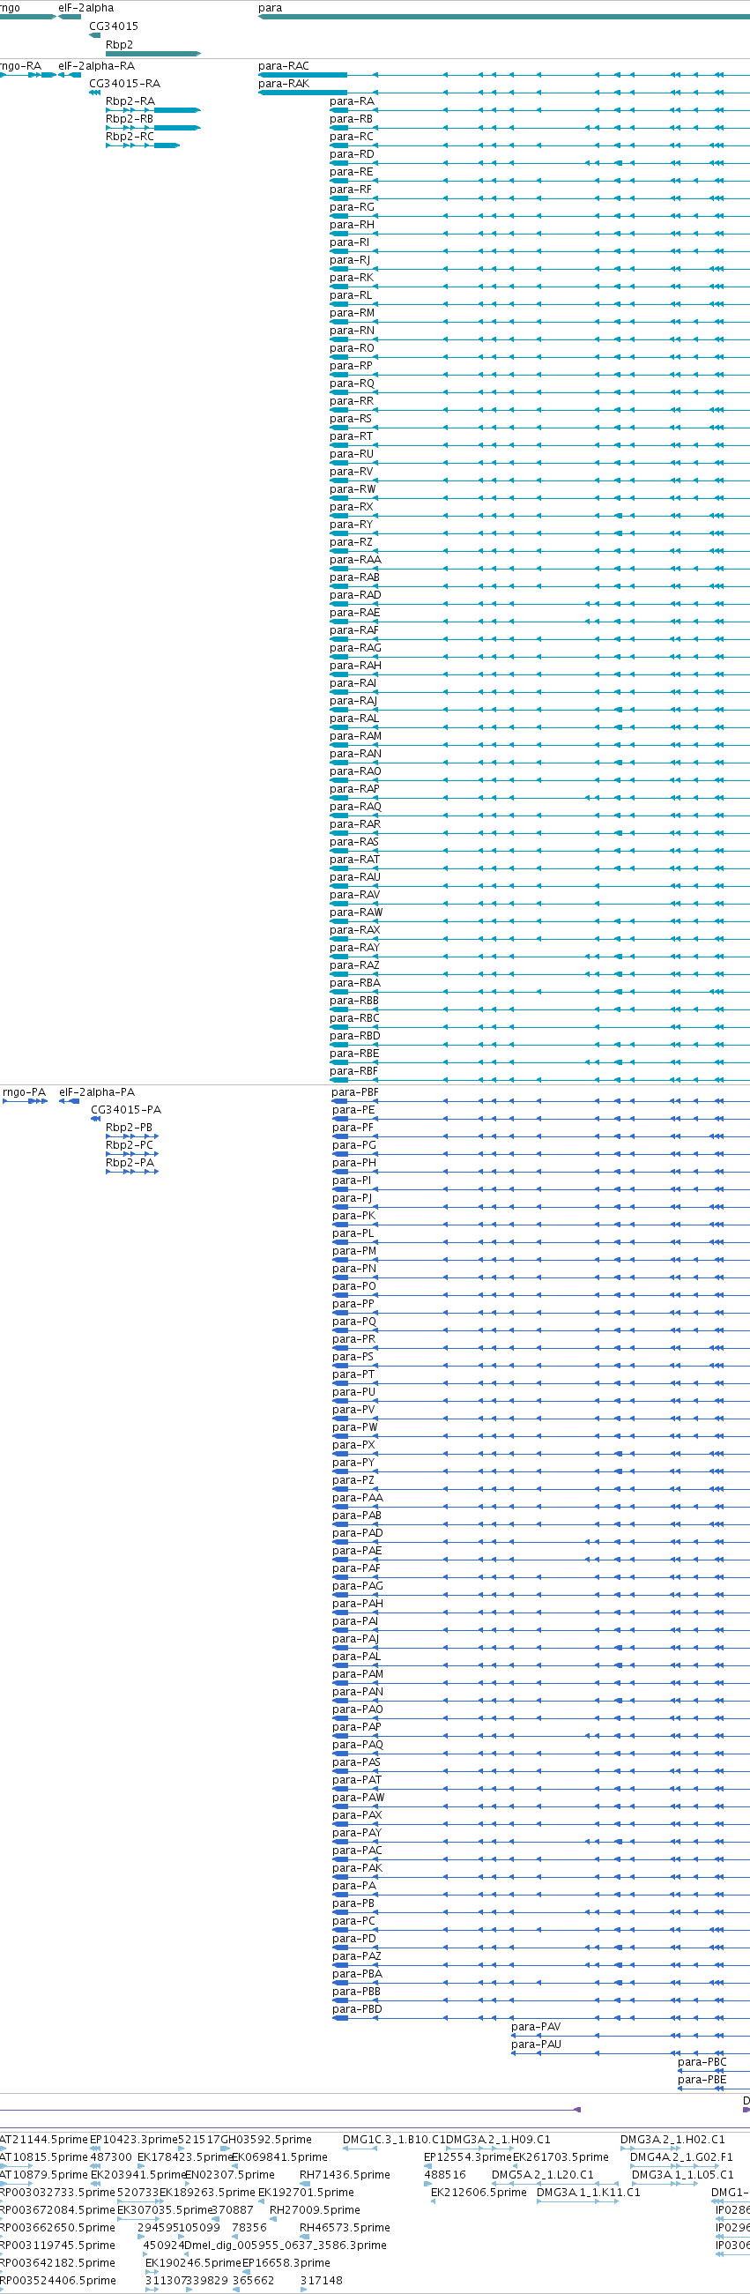Open the para-PAS protein label

(356, 1762)
